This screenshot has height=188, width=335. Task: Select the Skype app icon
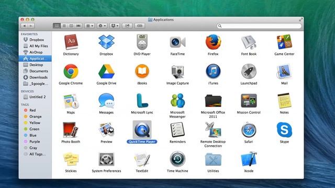284,130
